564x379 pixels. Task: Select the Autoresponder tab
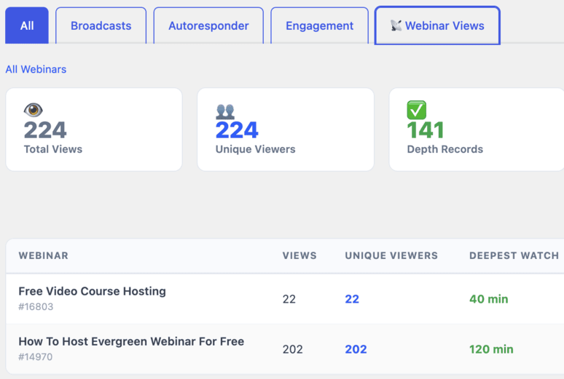208,25
